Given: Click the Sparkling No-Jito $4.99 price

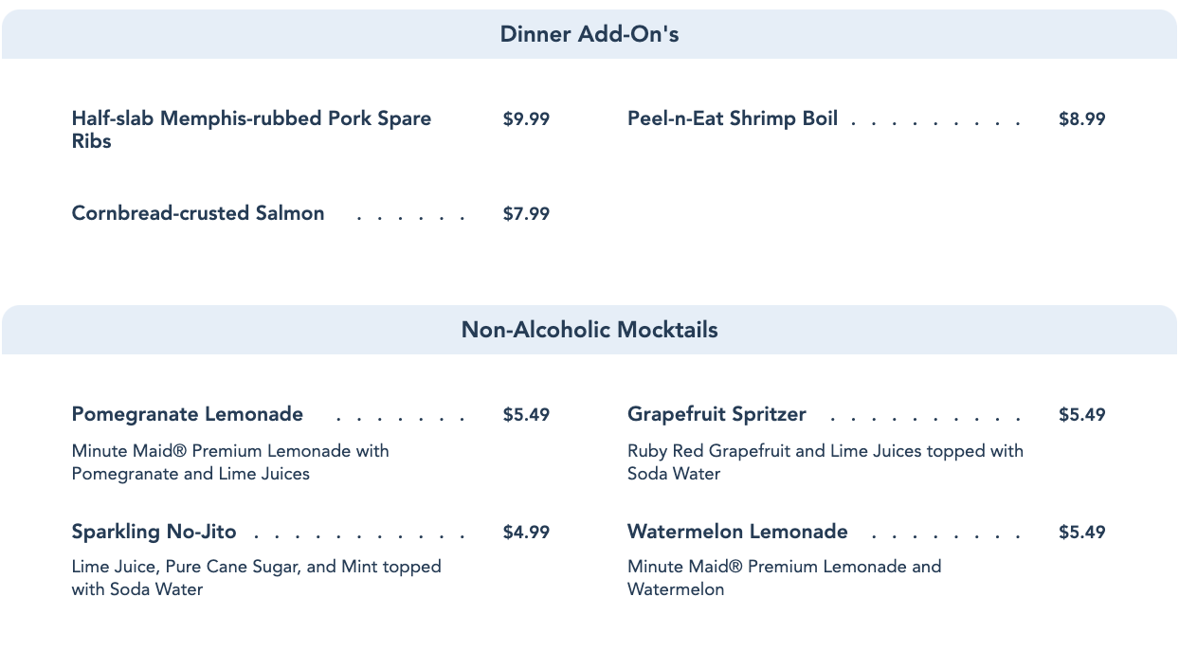Looking at the screenshot, I should pos(526,533).
